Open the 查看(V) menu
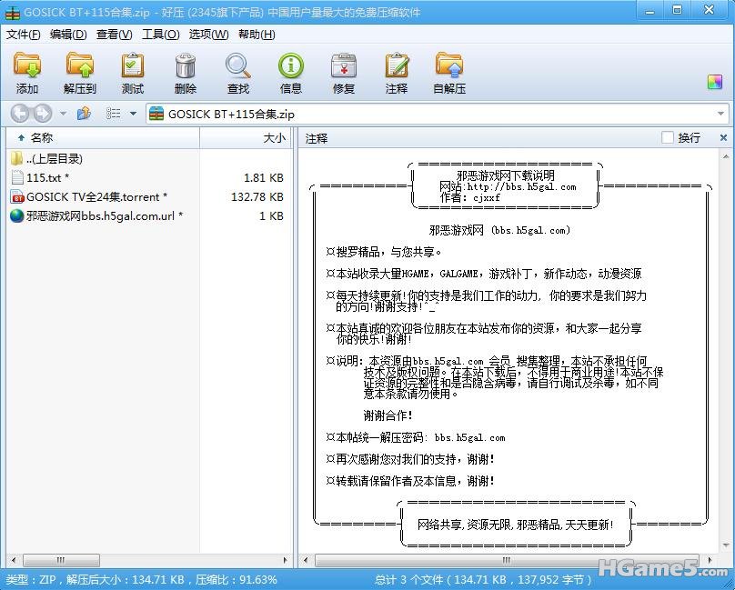The width and height of the screenshot is (735, 590). [x=115, y=35]
